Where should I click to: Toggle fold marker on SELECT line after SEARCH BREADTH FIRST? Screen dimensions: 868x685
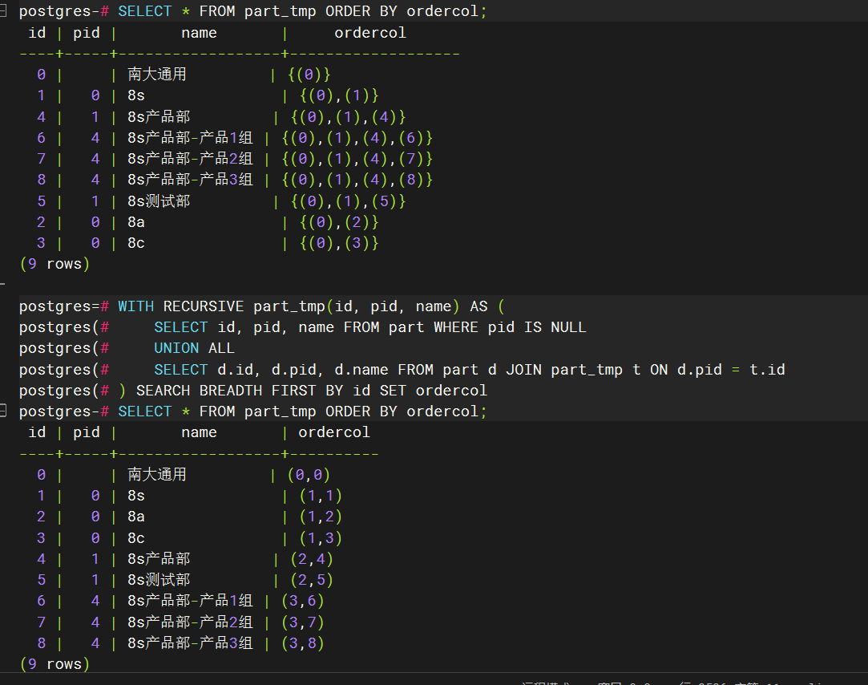2,411
